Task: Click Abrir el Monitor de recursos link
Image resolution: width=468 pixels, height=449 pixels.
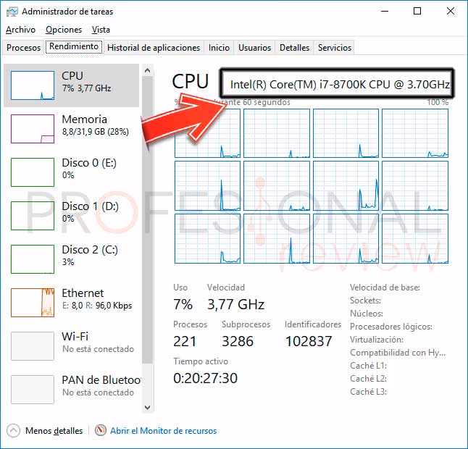Action: click(164, 431)
